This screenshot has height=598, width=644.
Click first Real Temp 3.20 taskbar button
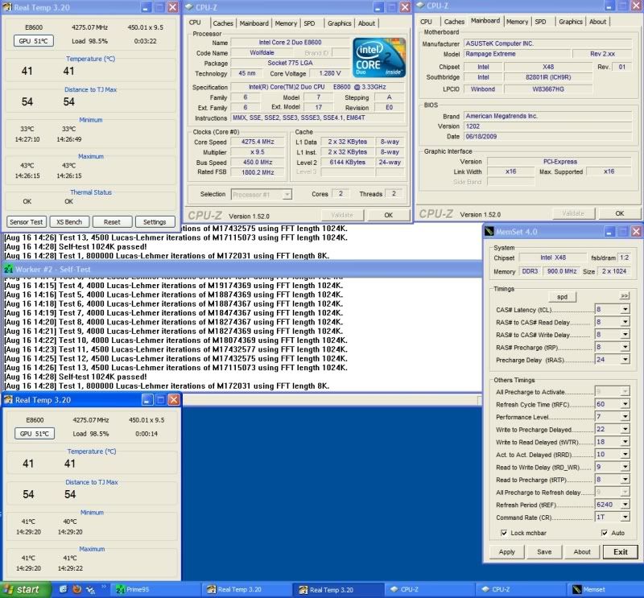[x=246, y=589]
